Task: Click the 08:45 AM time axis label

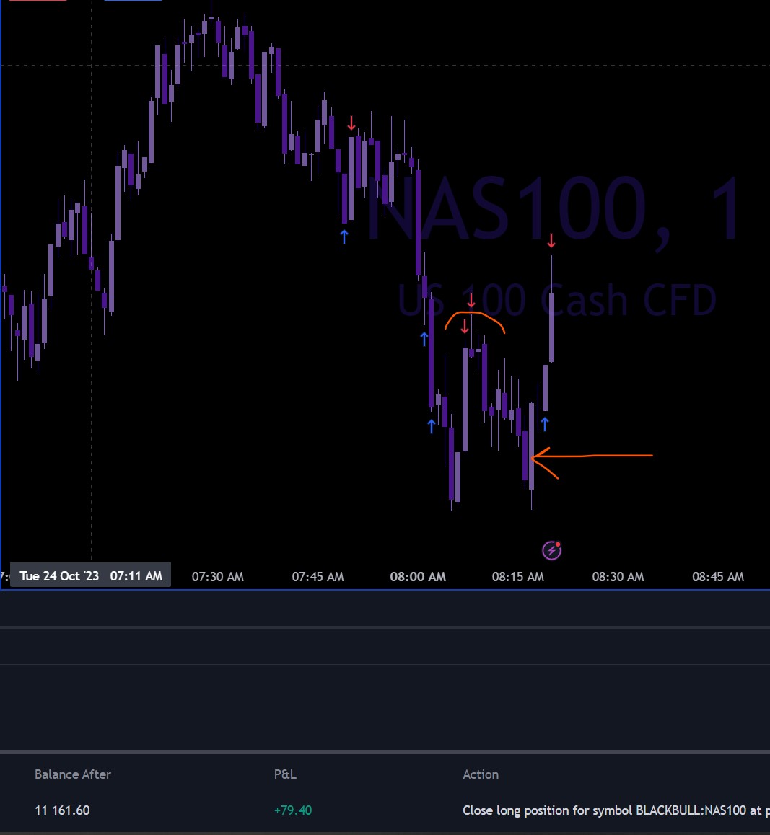Action: point(718,577)
